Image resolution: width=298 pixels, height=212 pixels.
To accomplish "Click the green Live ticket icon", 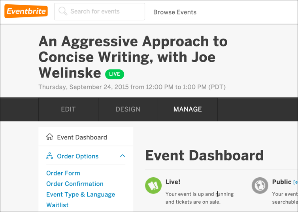I will pos(153,186).
